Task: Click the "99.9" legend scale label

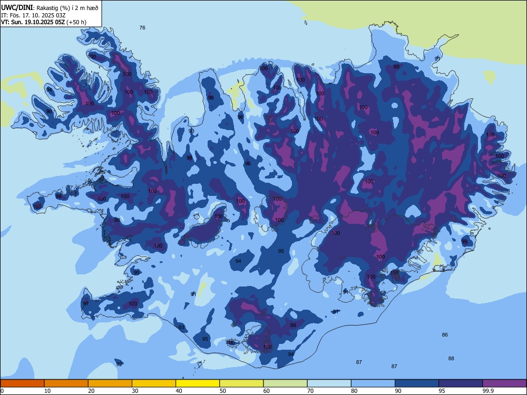Action: pos(487,391)
